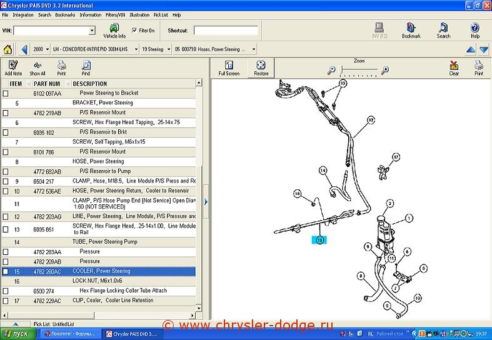Open the model year 2000 dropdown

pyautogui.click(x=48, y=49)
